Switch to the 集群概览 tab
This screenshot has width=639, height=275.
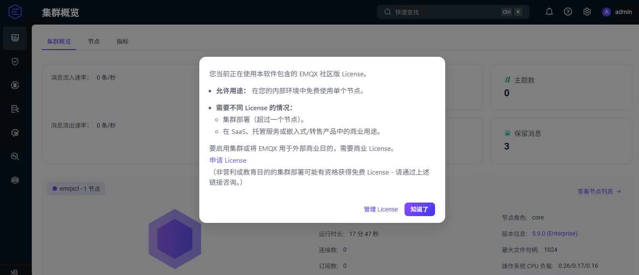click(x=59, y=42)
